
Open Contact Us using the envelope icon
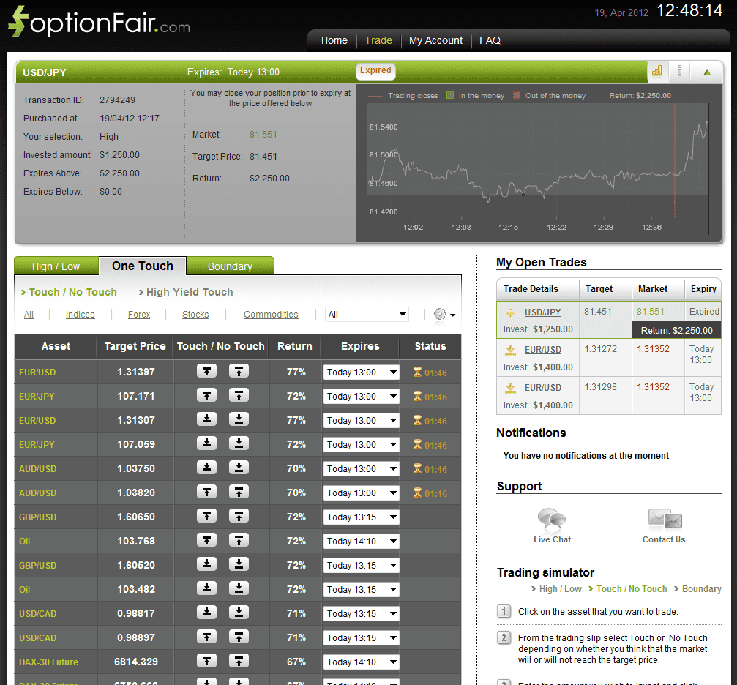[x=663, y=520]
